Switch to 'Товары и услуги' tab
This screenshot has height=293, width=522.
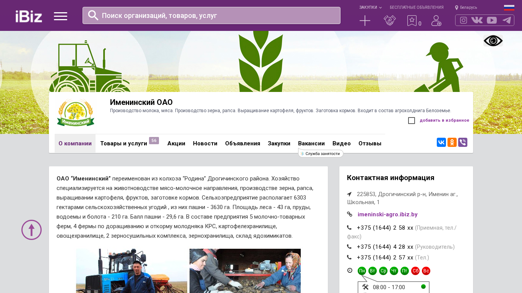click(123, 143)
